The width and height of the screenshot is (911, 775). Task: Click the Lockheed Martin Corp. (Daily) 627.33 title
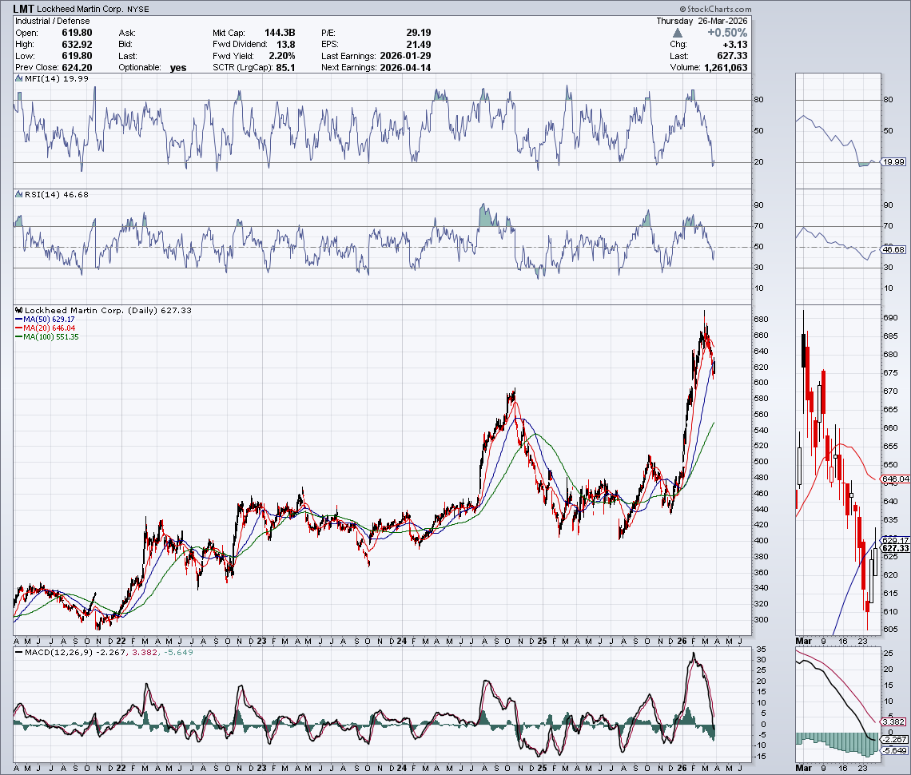pyautogui.click(x=108, y=310)
